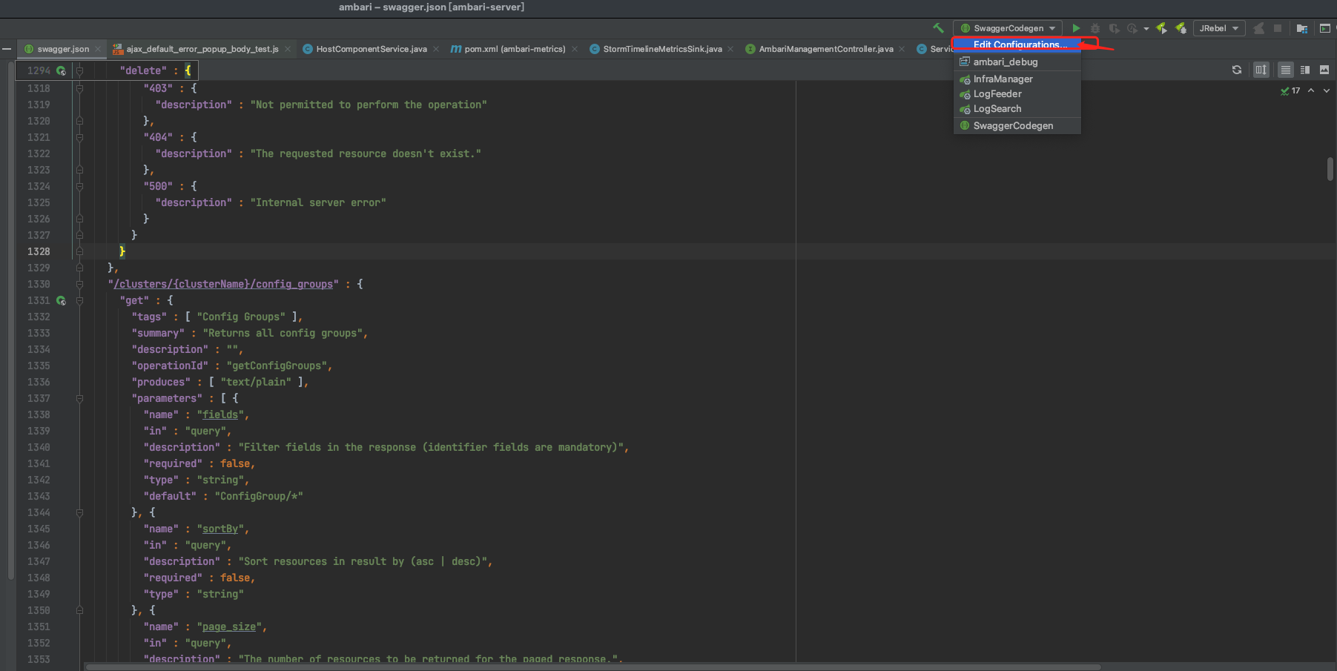1337x671 pixels.
Task: Click the grey rabbit icon next to JRebel
Action: coord(1258,28)
